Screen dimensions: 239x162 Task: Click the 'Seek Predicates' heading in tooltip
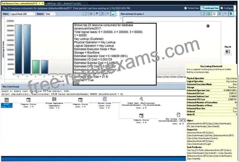(x=194, y=147)
